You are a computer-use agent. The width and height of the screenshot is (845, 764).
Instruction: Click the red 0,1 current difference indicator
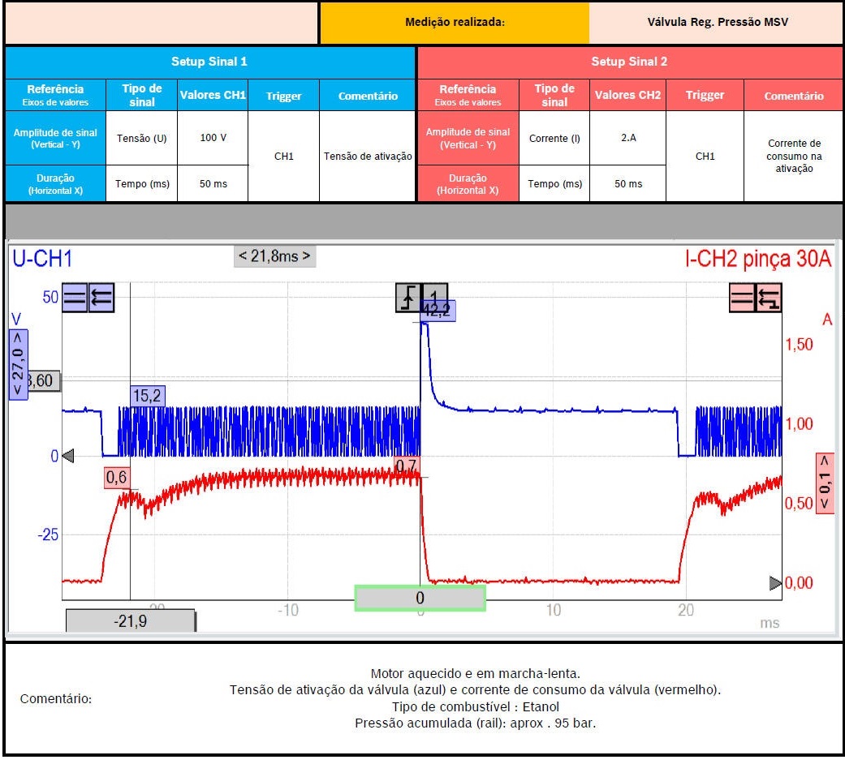(x=826, y=482)
